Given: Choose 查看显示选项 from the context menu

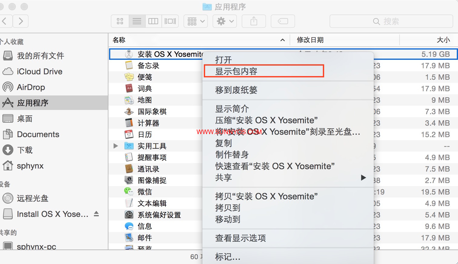Looking at the screenshot, I should (288, 238).
